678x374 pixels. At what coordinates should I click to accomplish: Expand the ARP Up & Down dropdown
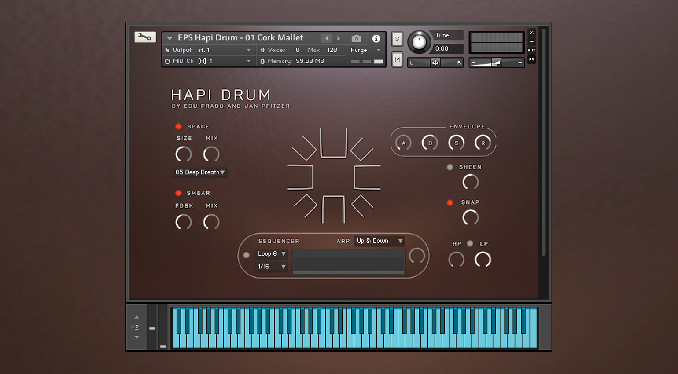tap(379, 241)
